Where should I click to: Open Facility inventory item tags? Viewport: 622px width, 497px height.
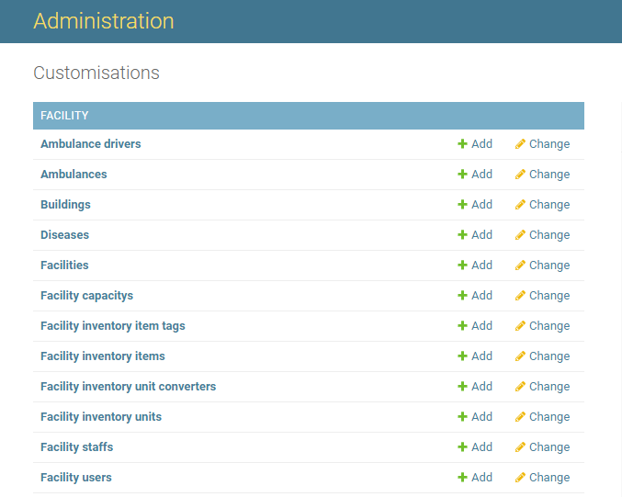click(x=113, y=325)
